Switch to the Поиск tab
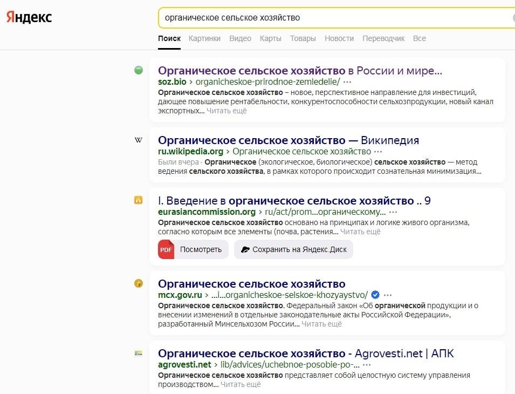This screenshot has width=515, height=394. pyautogui.click(x=169, y=38)
